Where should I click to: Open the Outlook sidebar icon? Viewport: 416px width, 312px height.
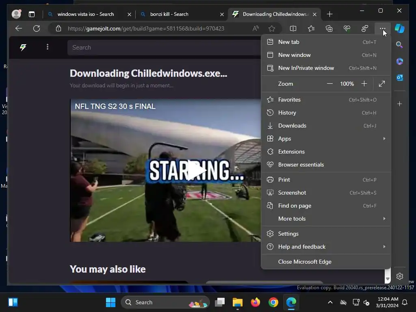(x=400, y=78)
